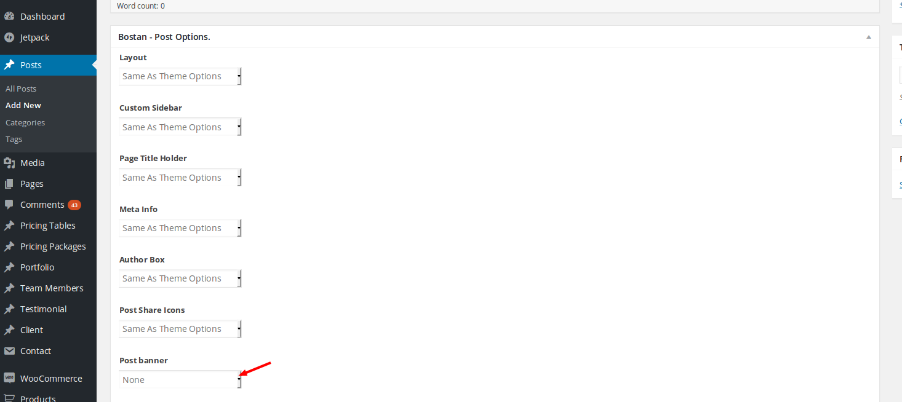The image size is (902, 402).
Task: Go to Pricing Tables menu
Action: 48,226
